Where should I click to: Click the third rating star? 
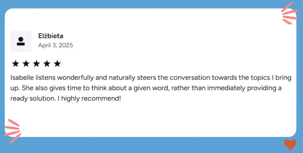point(36,64)
